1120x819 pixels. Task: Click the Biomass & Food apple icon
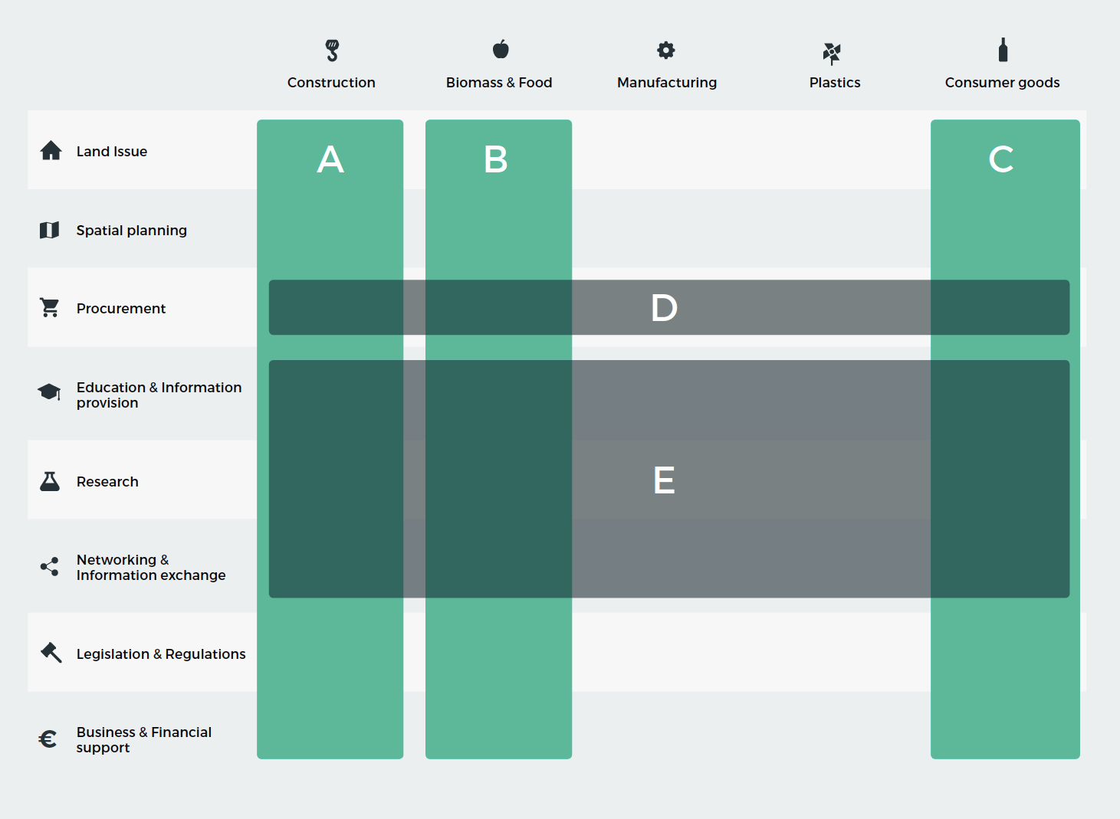pos(501,49)
